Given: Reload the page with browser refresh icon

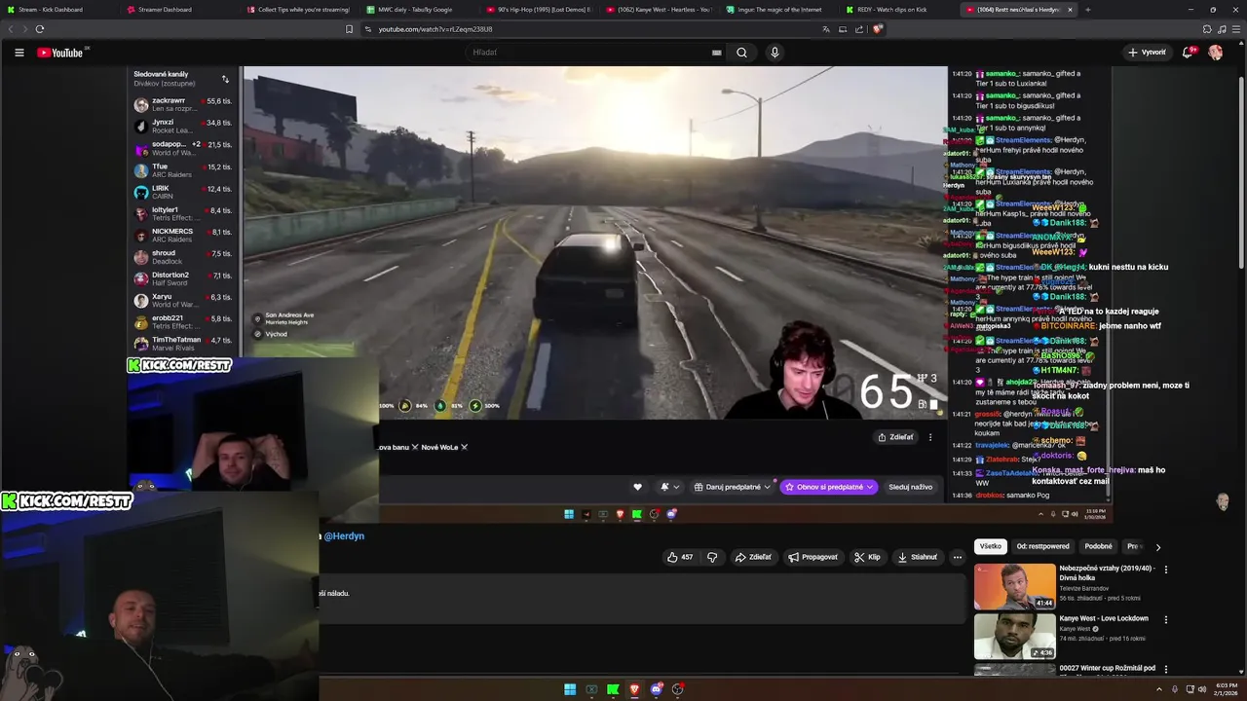Looking at the screenshot, I should coord(40,29).
